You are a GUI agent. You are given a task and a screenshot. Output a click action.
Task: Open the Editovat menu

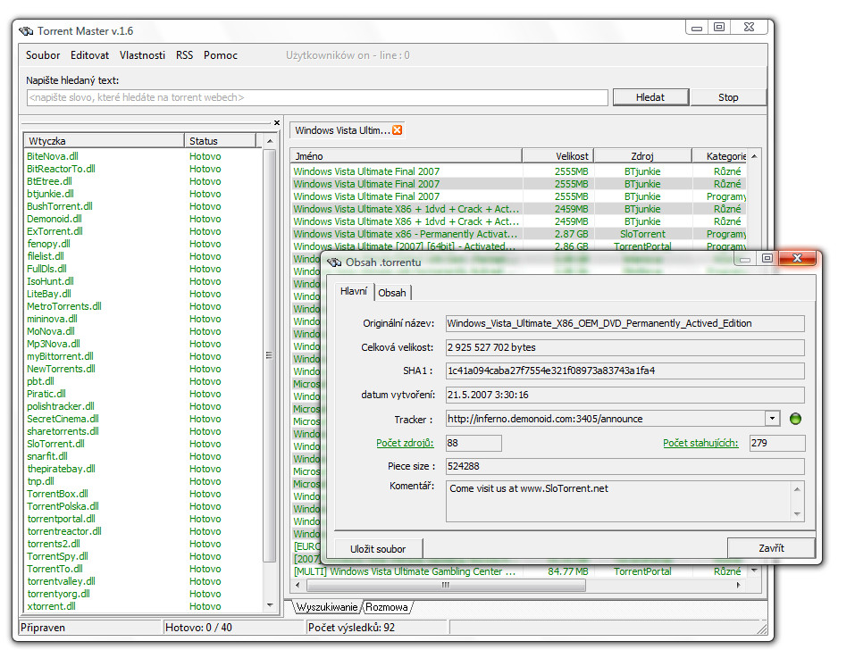[89, 55]
